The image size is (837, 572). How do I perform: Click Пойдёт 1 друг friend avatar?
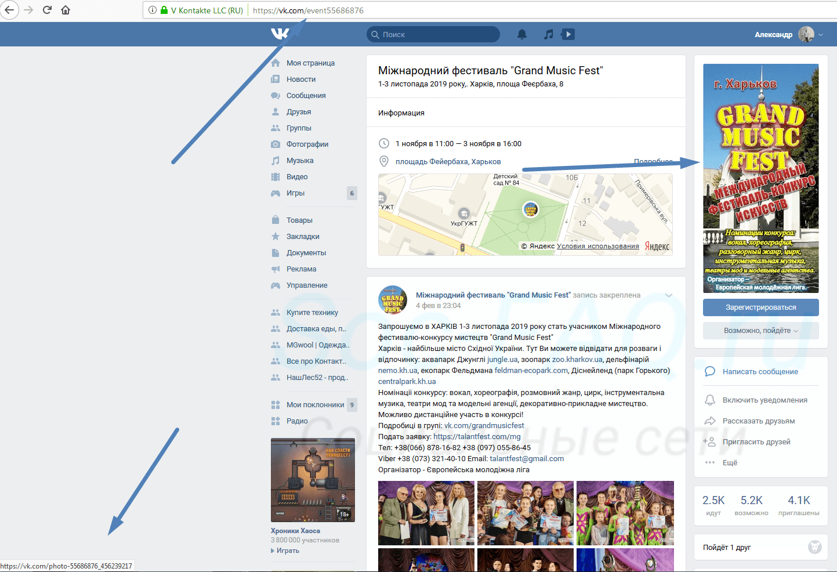(x=815, y=547)
